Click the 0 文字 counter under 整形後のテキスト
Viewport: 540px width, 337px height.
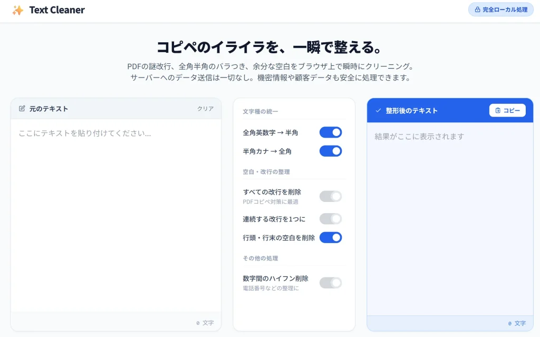coord(517,324)
